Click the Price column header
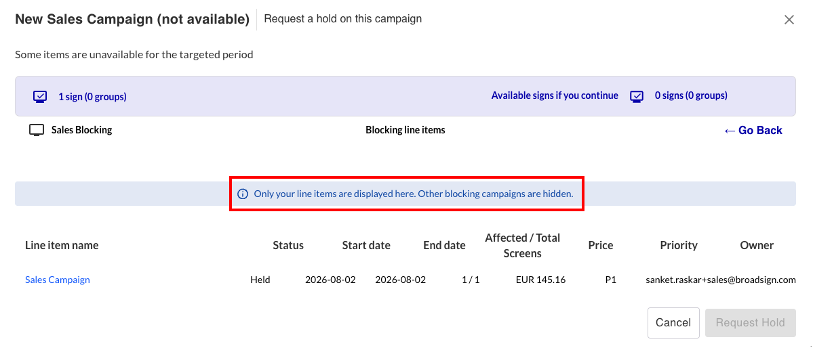The width and height of the screenshot is (813, 348). 601,246
